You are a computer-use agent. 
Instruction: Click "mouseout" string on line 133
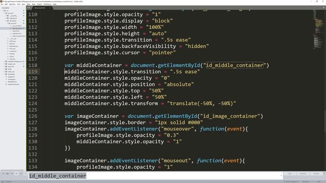(176, 161)
